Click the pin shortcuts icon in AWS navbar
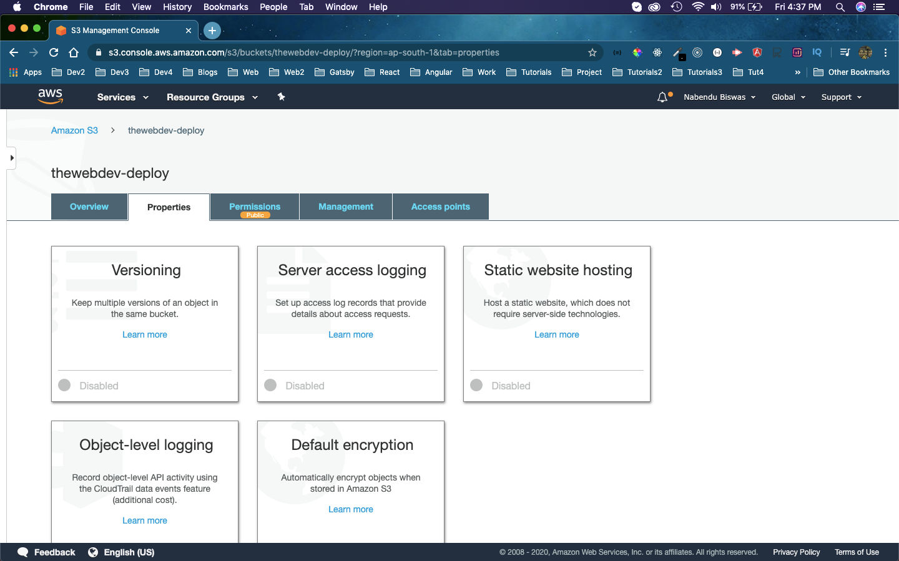The width and height of the screenshot is (899, 561). click(281, 97)
